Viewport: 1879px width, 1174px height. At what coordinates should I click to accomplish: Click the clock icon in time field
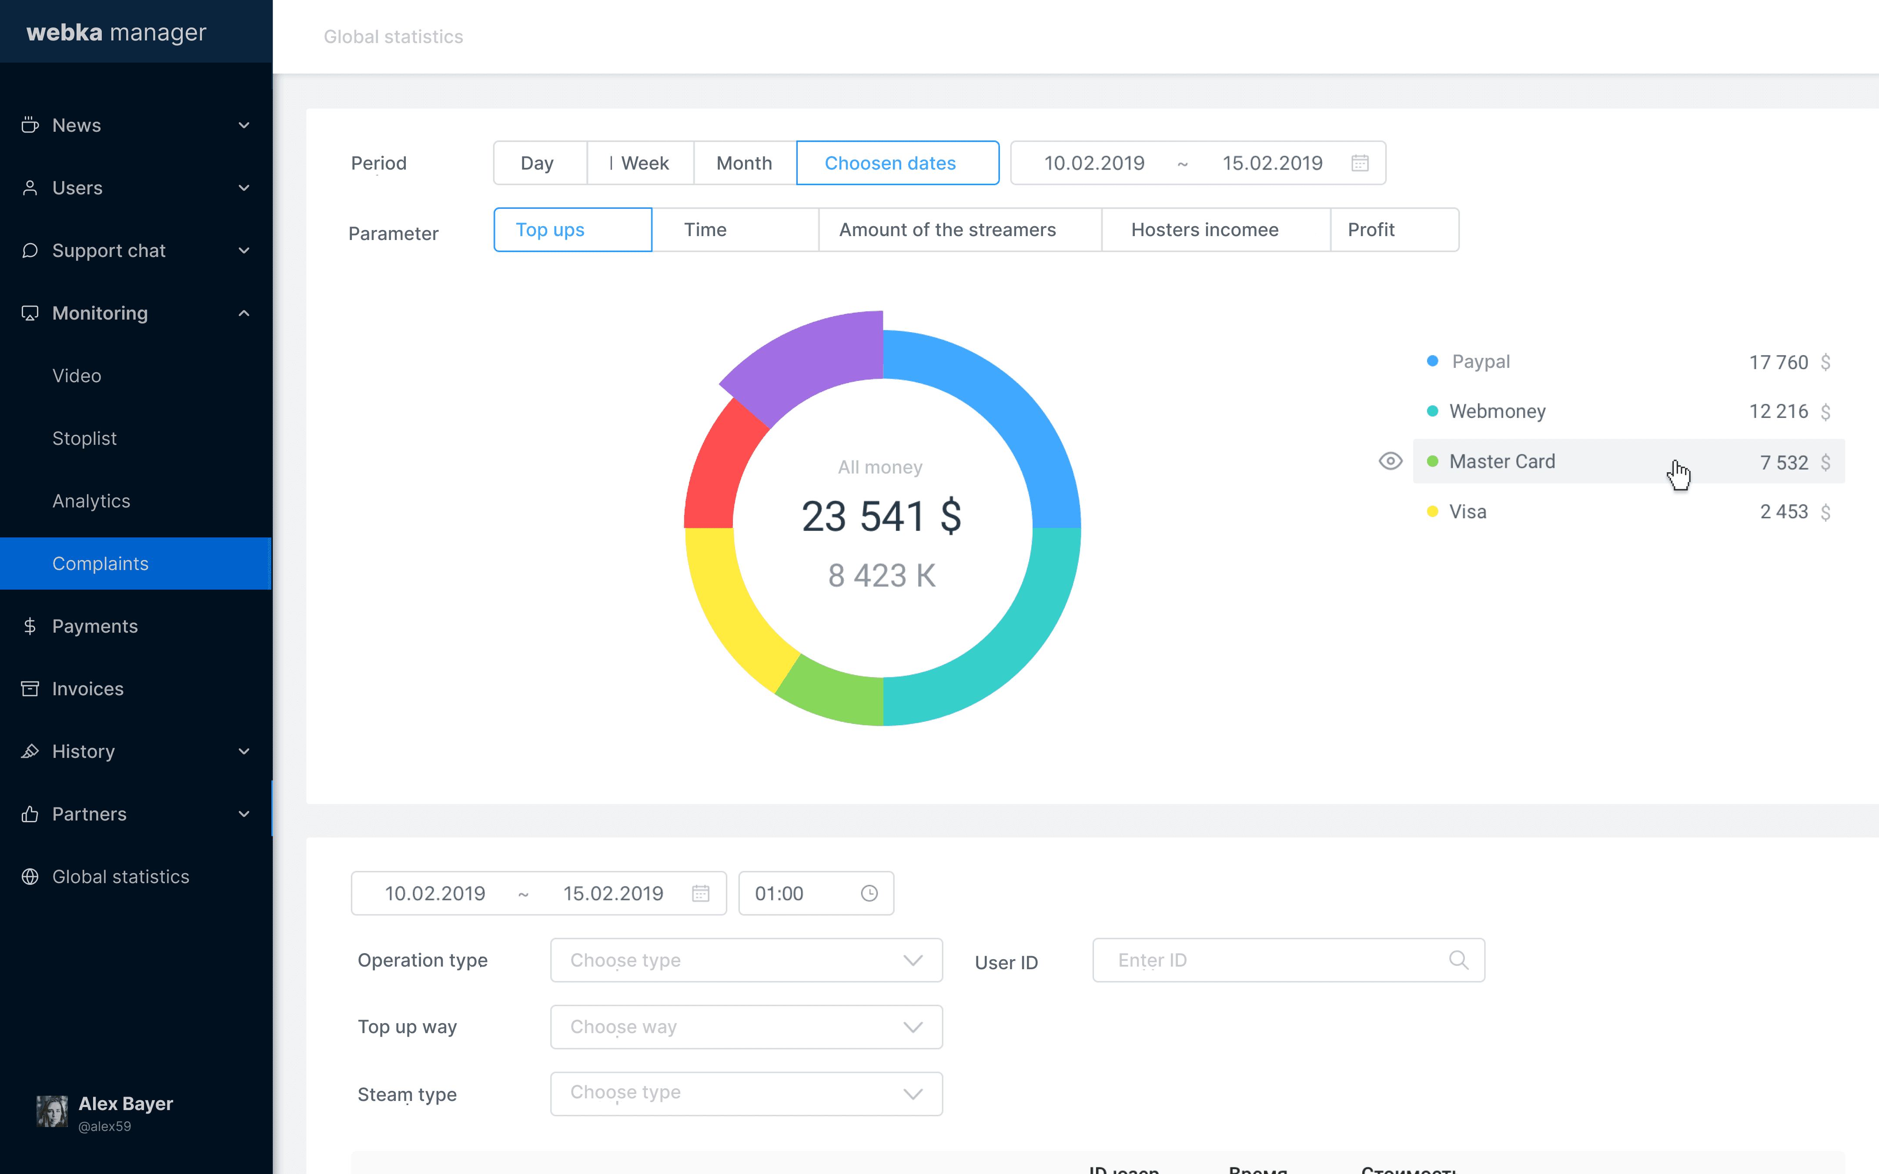(869, 894)
